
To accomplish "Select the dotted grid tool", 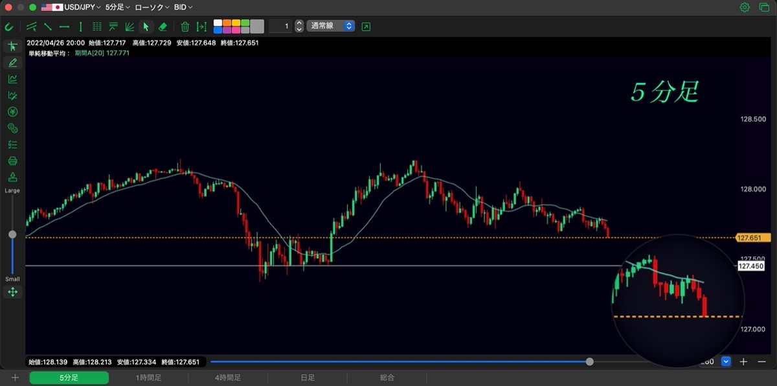I will coord(97,27).
